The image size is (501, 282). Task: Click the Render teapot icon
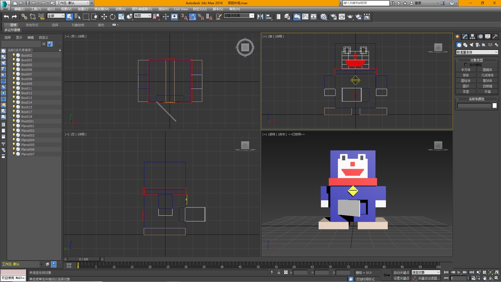[x=350, y=17]
